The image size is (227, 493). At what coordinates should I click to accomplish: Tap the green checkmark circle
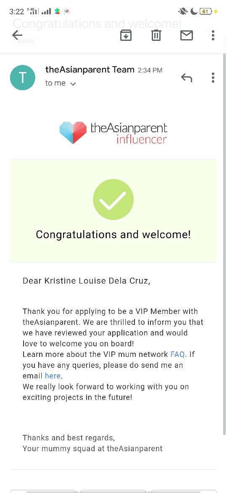(x=113, y=199)
